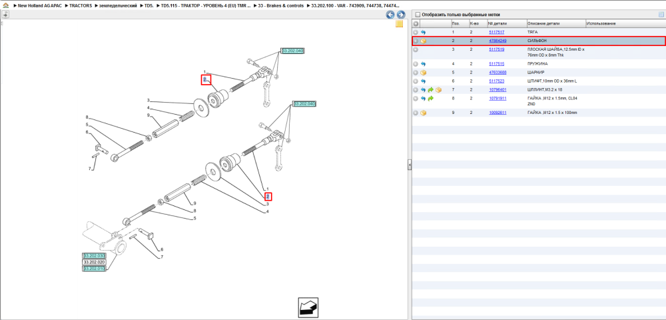Click the blue arrow icon in ШПЛИНТ row
666x320 pixels.
424,90
